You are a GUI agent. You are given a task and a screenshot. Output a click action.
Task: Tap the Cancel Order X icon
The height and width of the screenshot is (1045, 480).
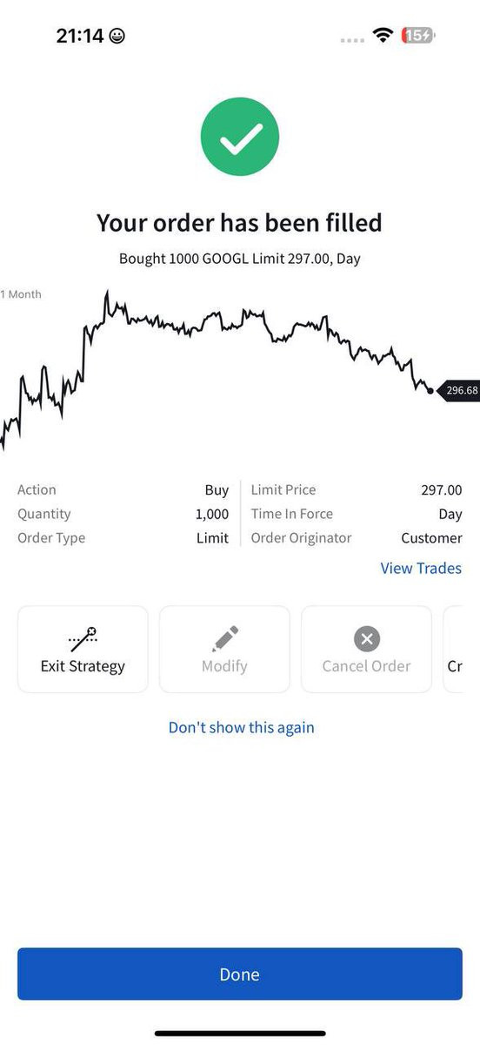(x=366, y=639)
